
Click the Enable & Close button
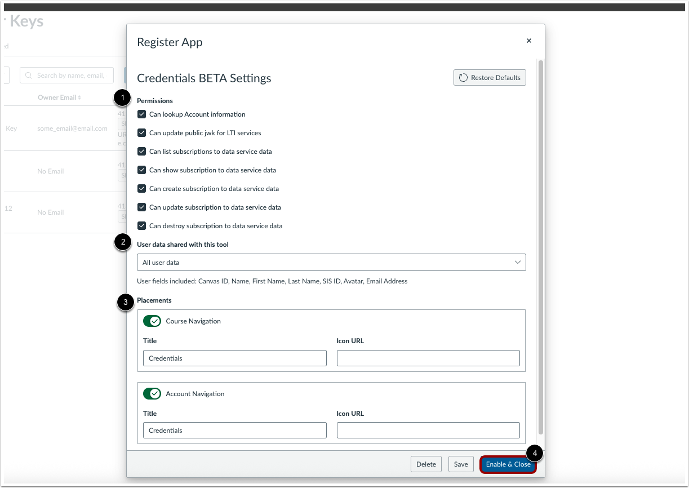(x=508, y=464)
